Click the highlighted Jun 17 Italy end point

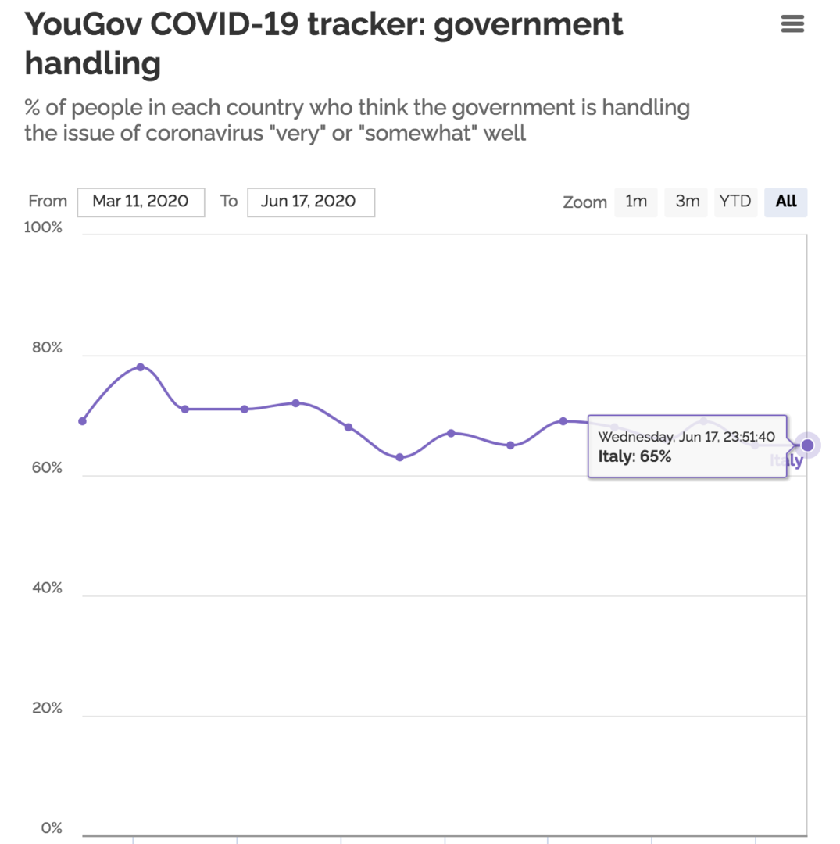807,445
